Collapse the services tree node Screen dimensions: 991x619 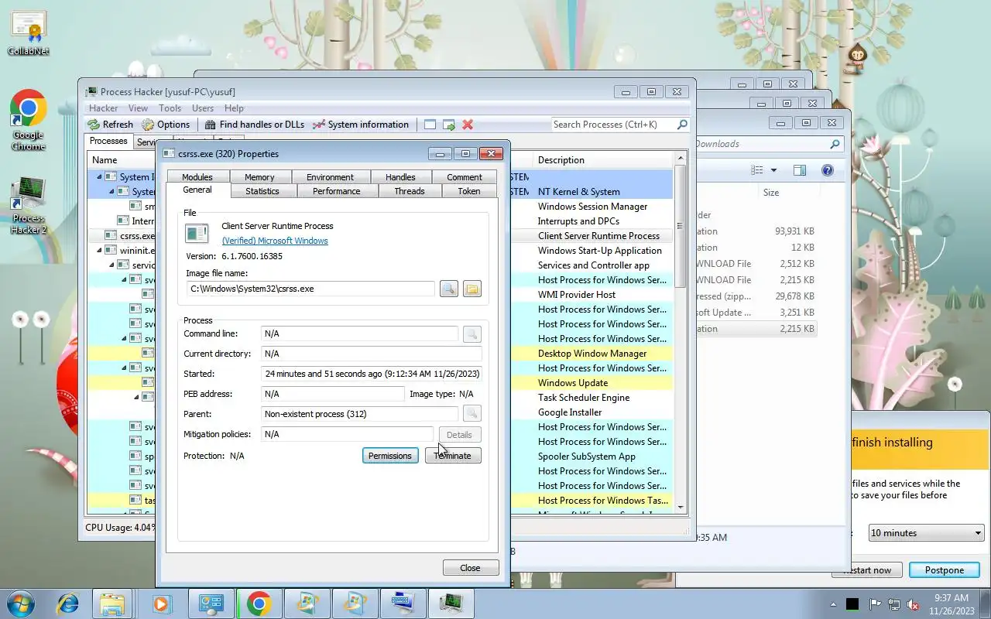click(x=111, y=265)
